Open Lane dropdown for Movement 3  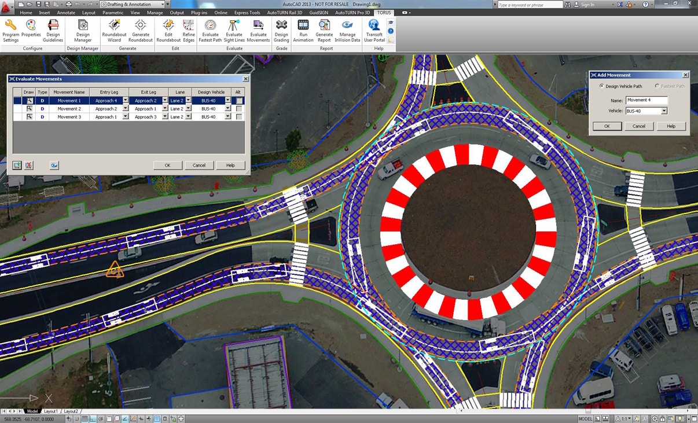coord(188,117)
